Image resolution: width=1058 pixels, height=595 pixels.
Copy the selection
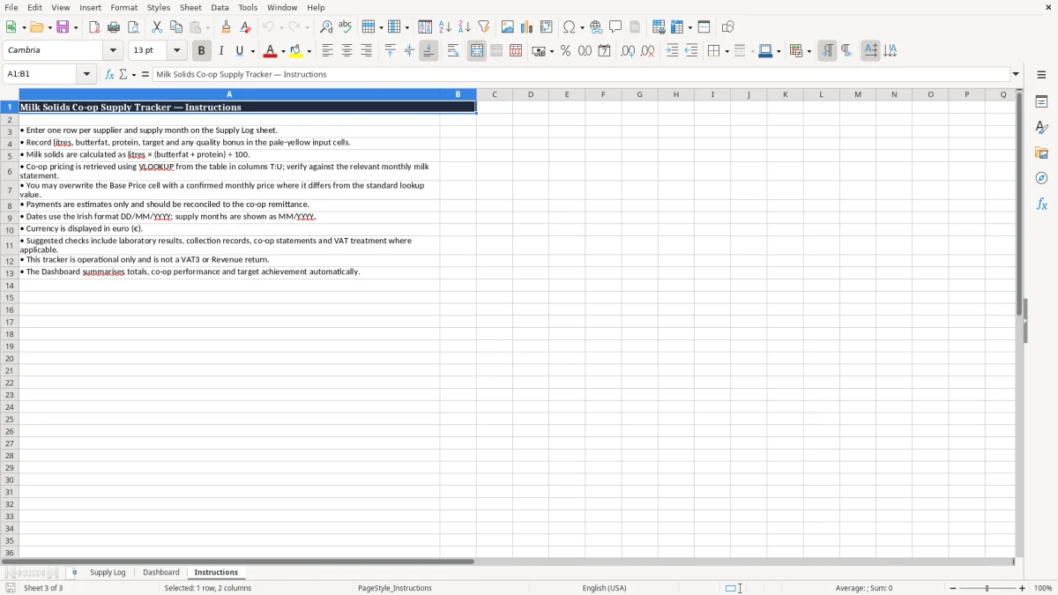[176, 27]
